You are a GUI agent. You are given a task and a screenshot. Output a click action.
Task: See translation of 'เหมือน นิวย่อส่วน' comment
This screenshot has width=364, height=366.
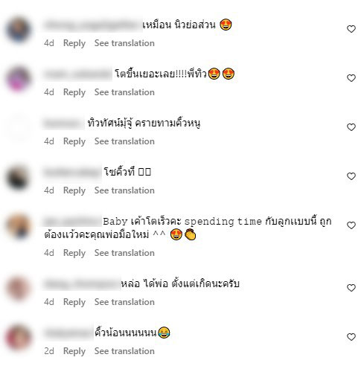124,43
